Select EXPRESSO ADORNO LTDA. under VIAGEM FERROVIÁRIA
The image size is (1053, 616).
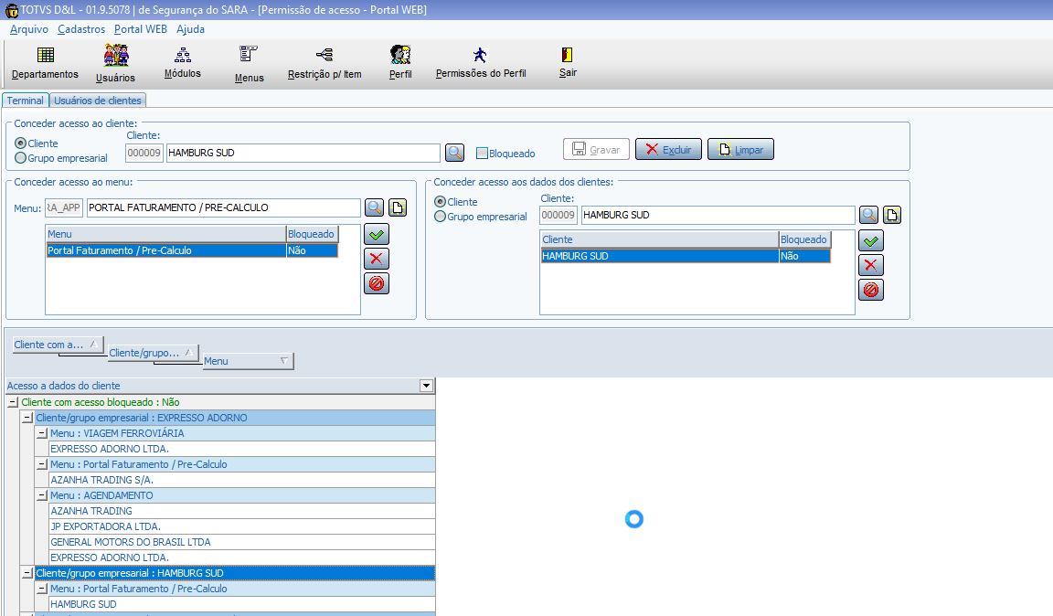coord(242,449)
